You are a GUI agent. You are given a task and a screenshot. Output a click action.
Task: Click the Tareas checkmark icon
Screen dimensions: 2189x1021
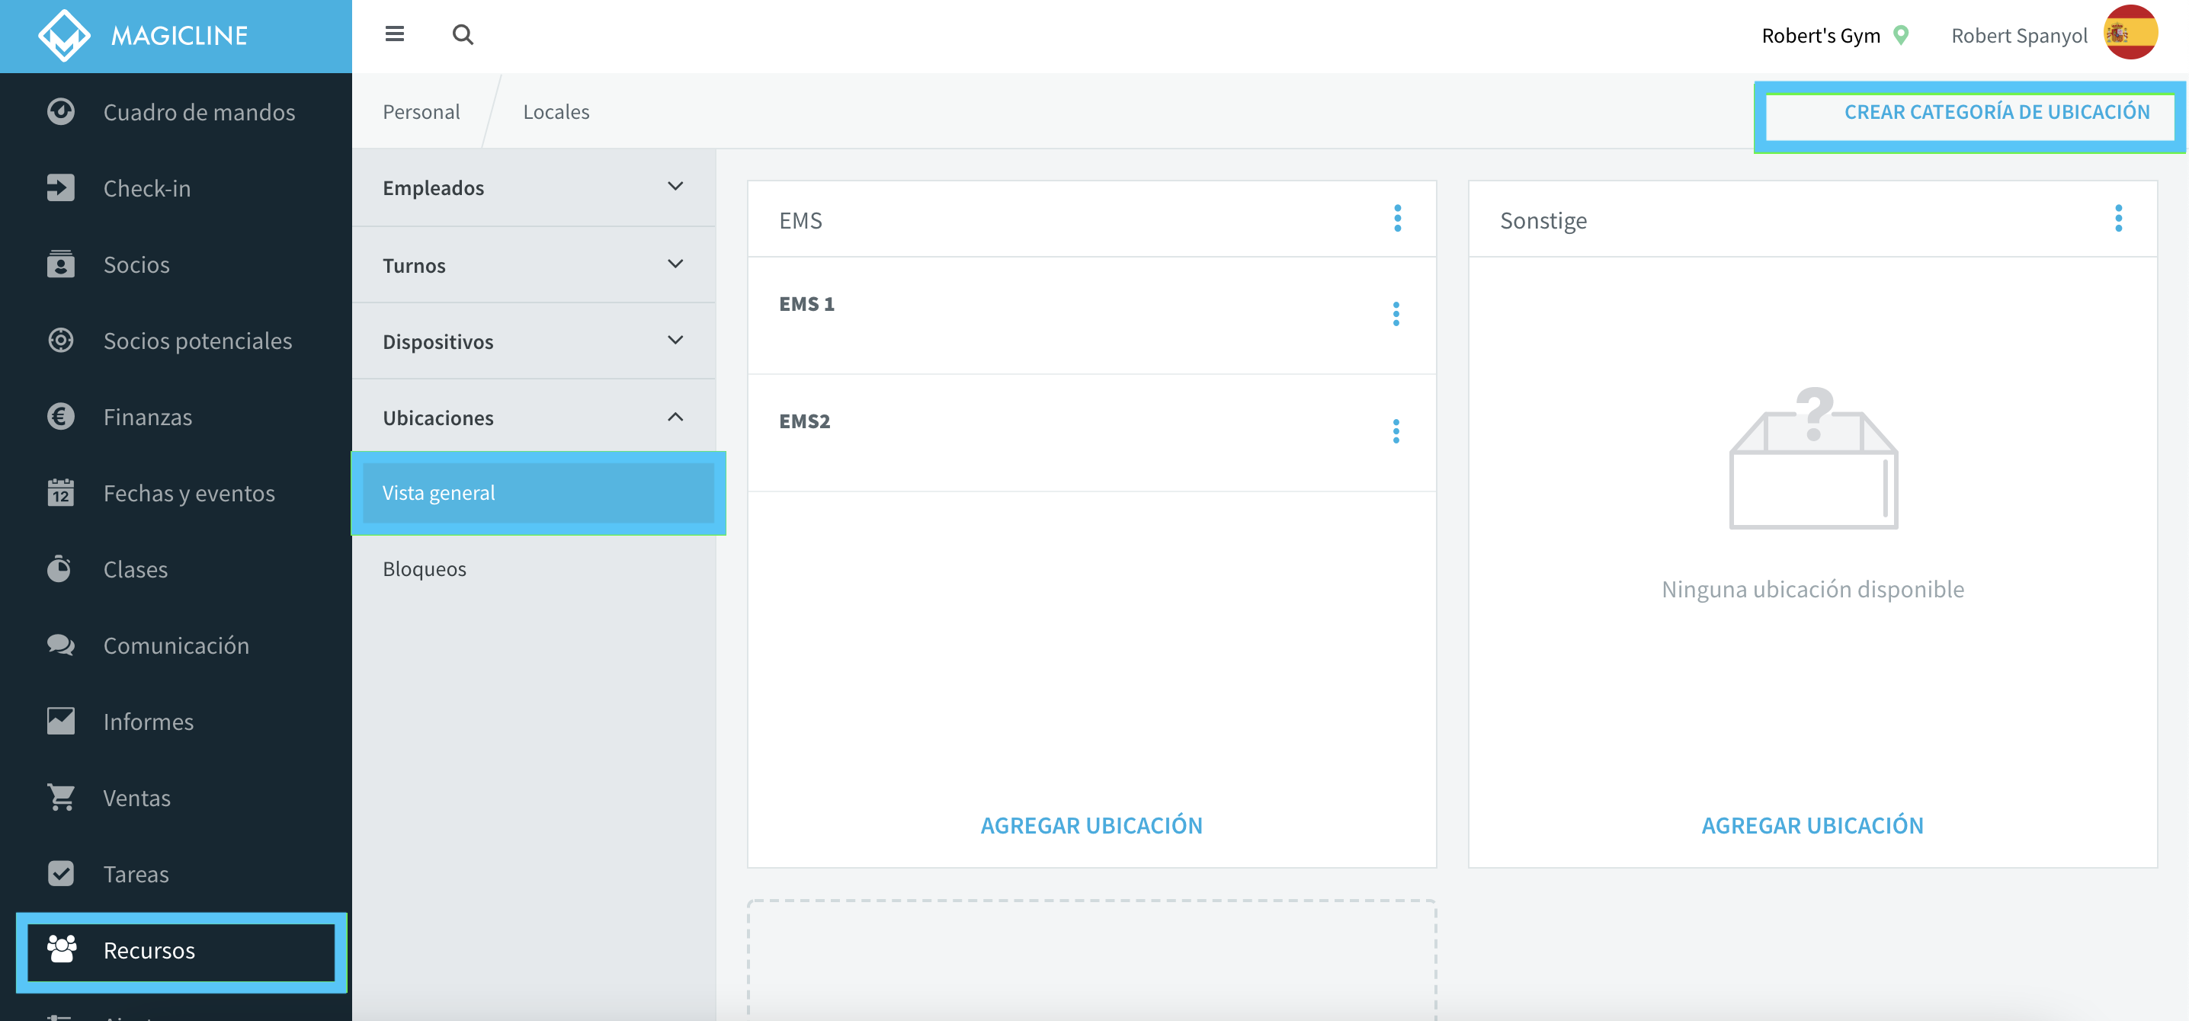(60, 873)
